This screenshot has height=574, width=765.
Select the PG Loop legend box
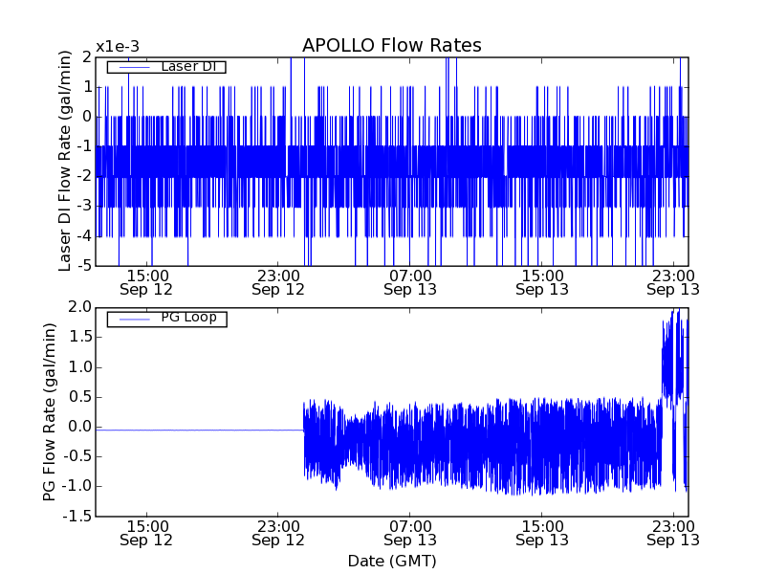click(165, 319)
